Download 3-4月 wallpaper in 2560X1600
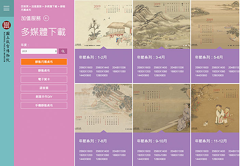The width and height of the screenshot is (240, 166). [144, 67]
